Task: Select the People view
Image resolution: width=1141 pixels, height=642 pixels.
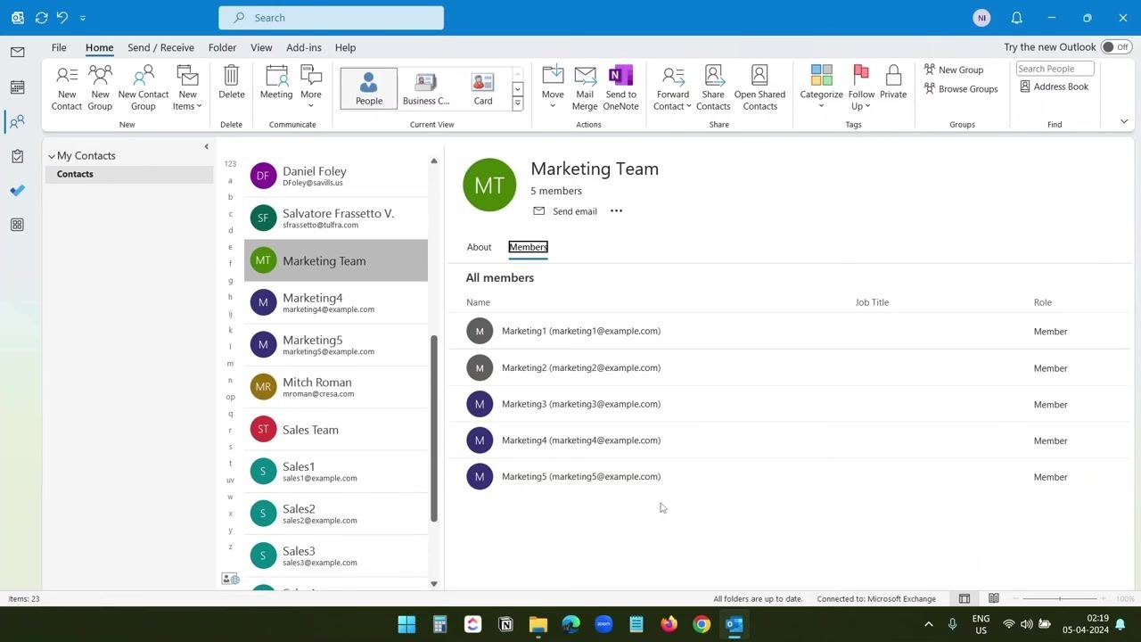Action: [x=369, y=88]
